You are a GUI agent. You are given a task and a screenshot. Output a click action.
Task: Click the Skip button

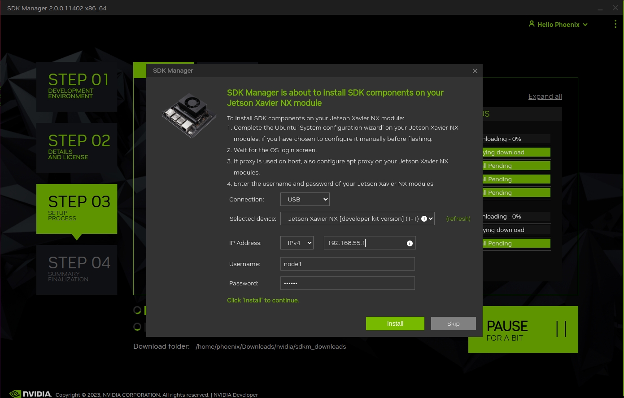pyautogui.click(x=453, y=324)
